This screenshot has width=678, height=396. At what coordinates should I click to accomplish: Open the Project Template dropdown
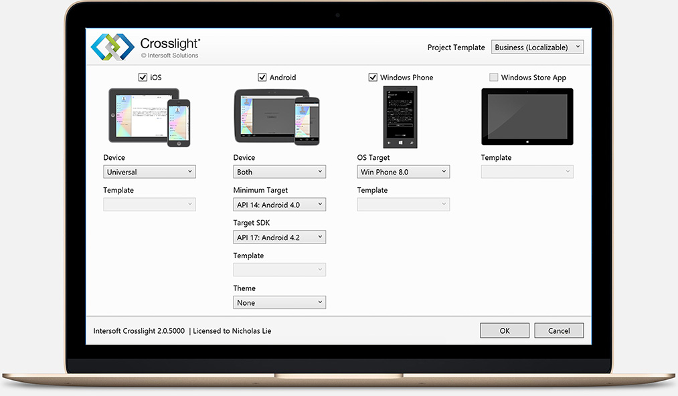pos(537,47)
